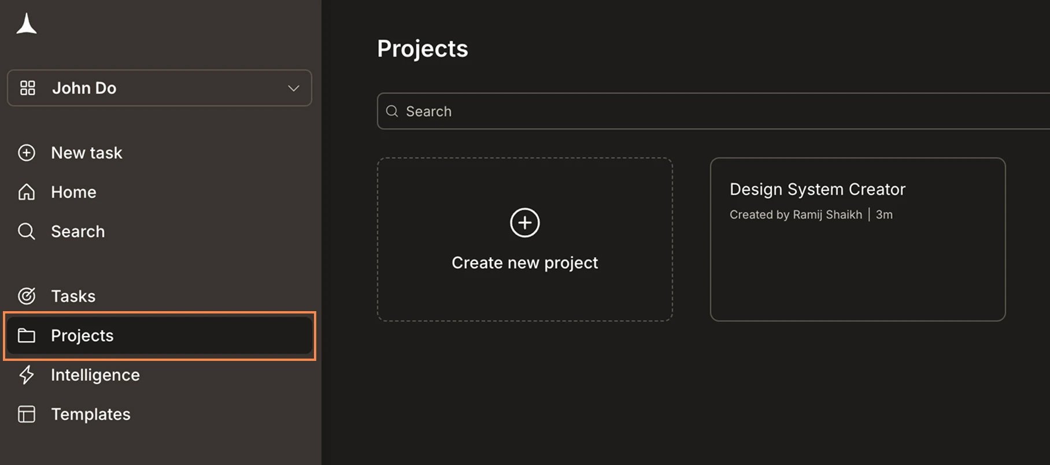Click the sidebar Search magnifier icon
The height and width of the screenshot is (465, 1050).
click(27, 231)
